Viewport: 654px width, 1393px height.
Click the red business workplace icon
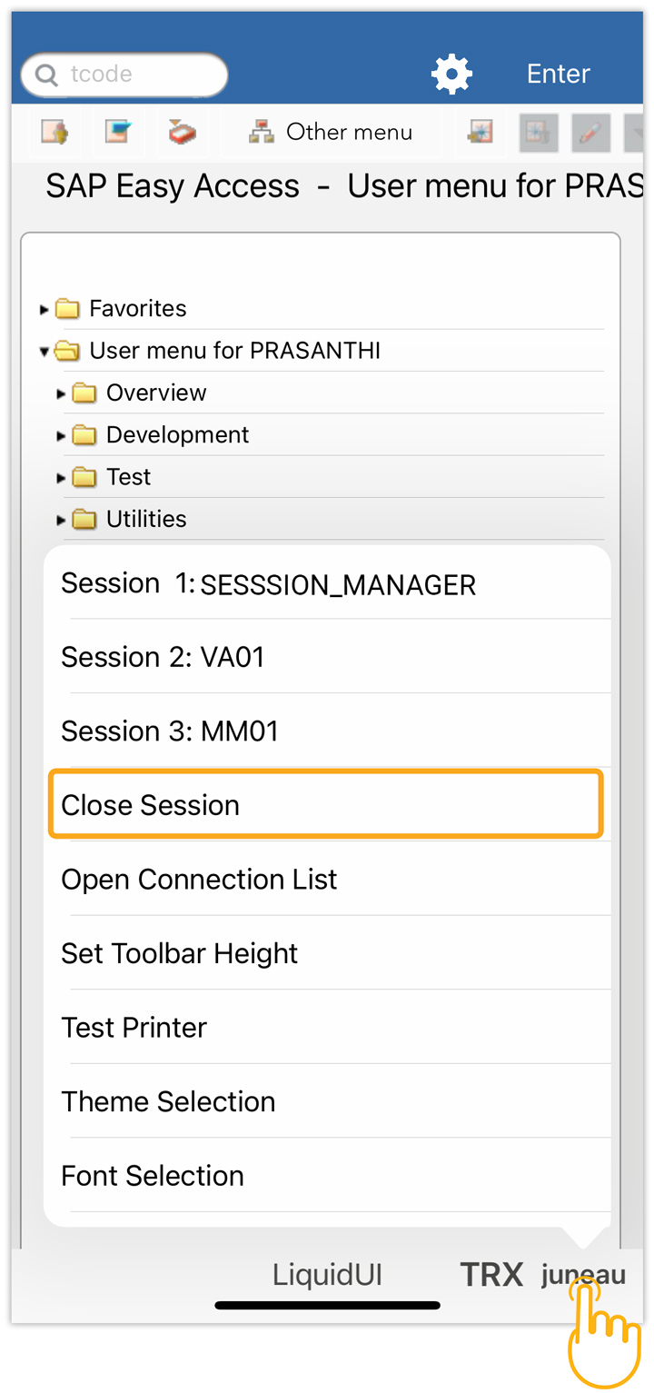pos(182,133)
